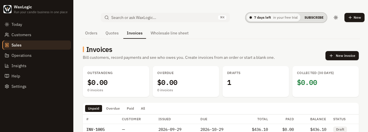Click the Collected (30 days) card
Screen dimensions: 368x132
325,81
